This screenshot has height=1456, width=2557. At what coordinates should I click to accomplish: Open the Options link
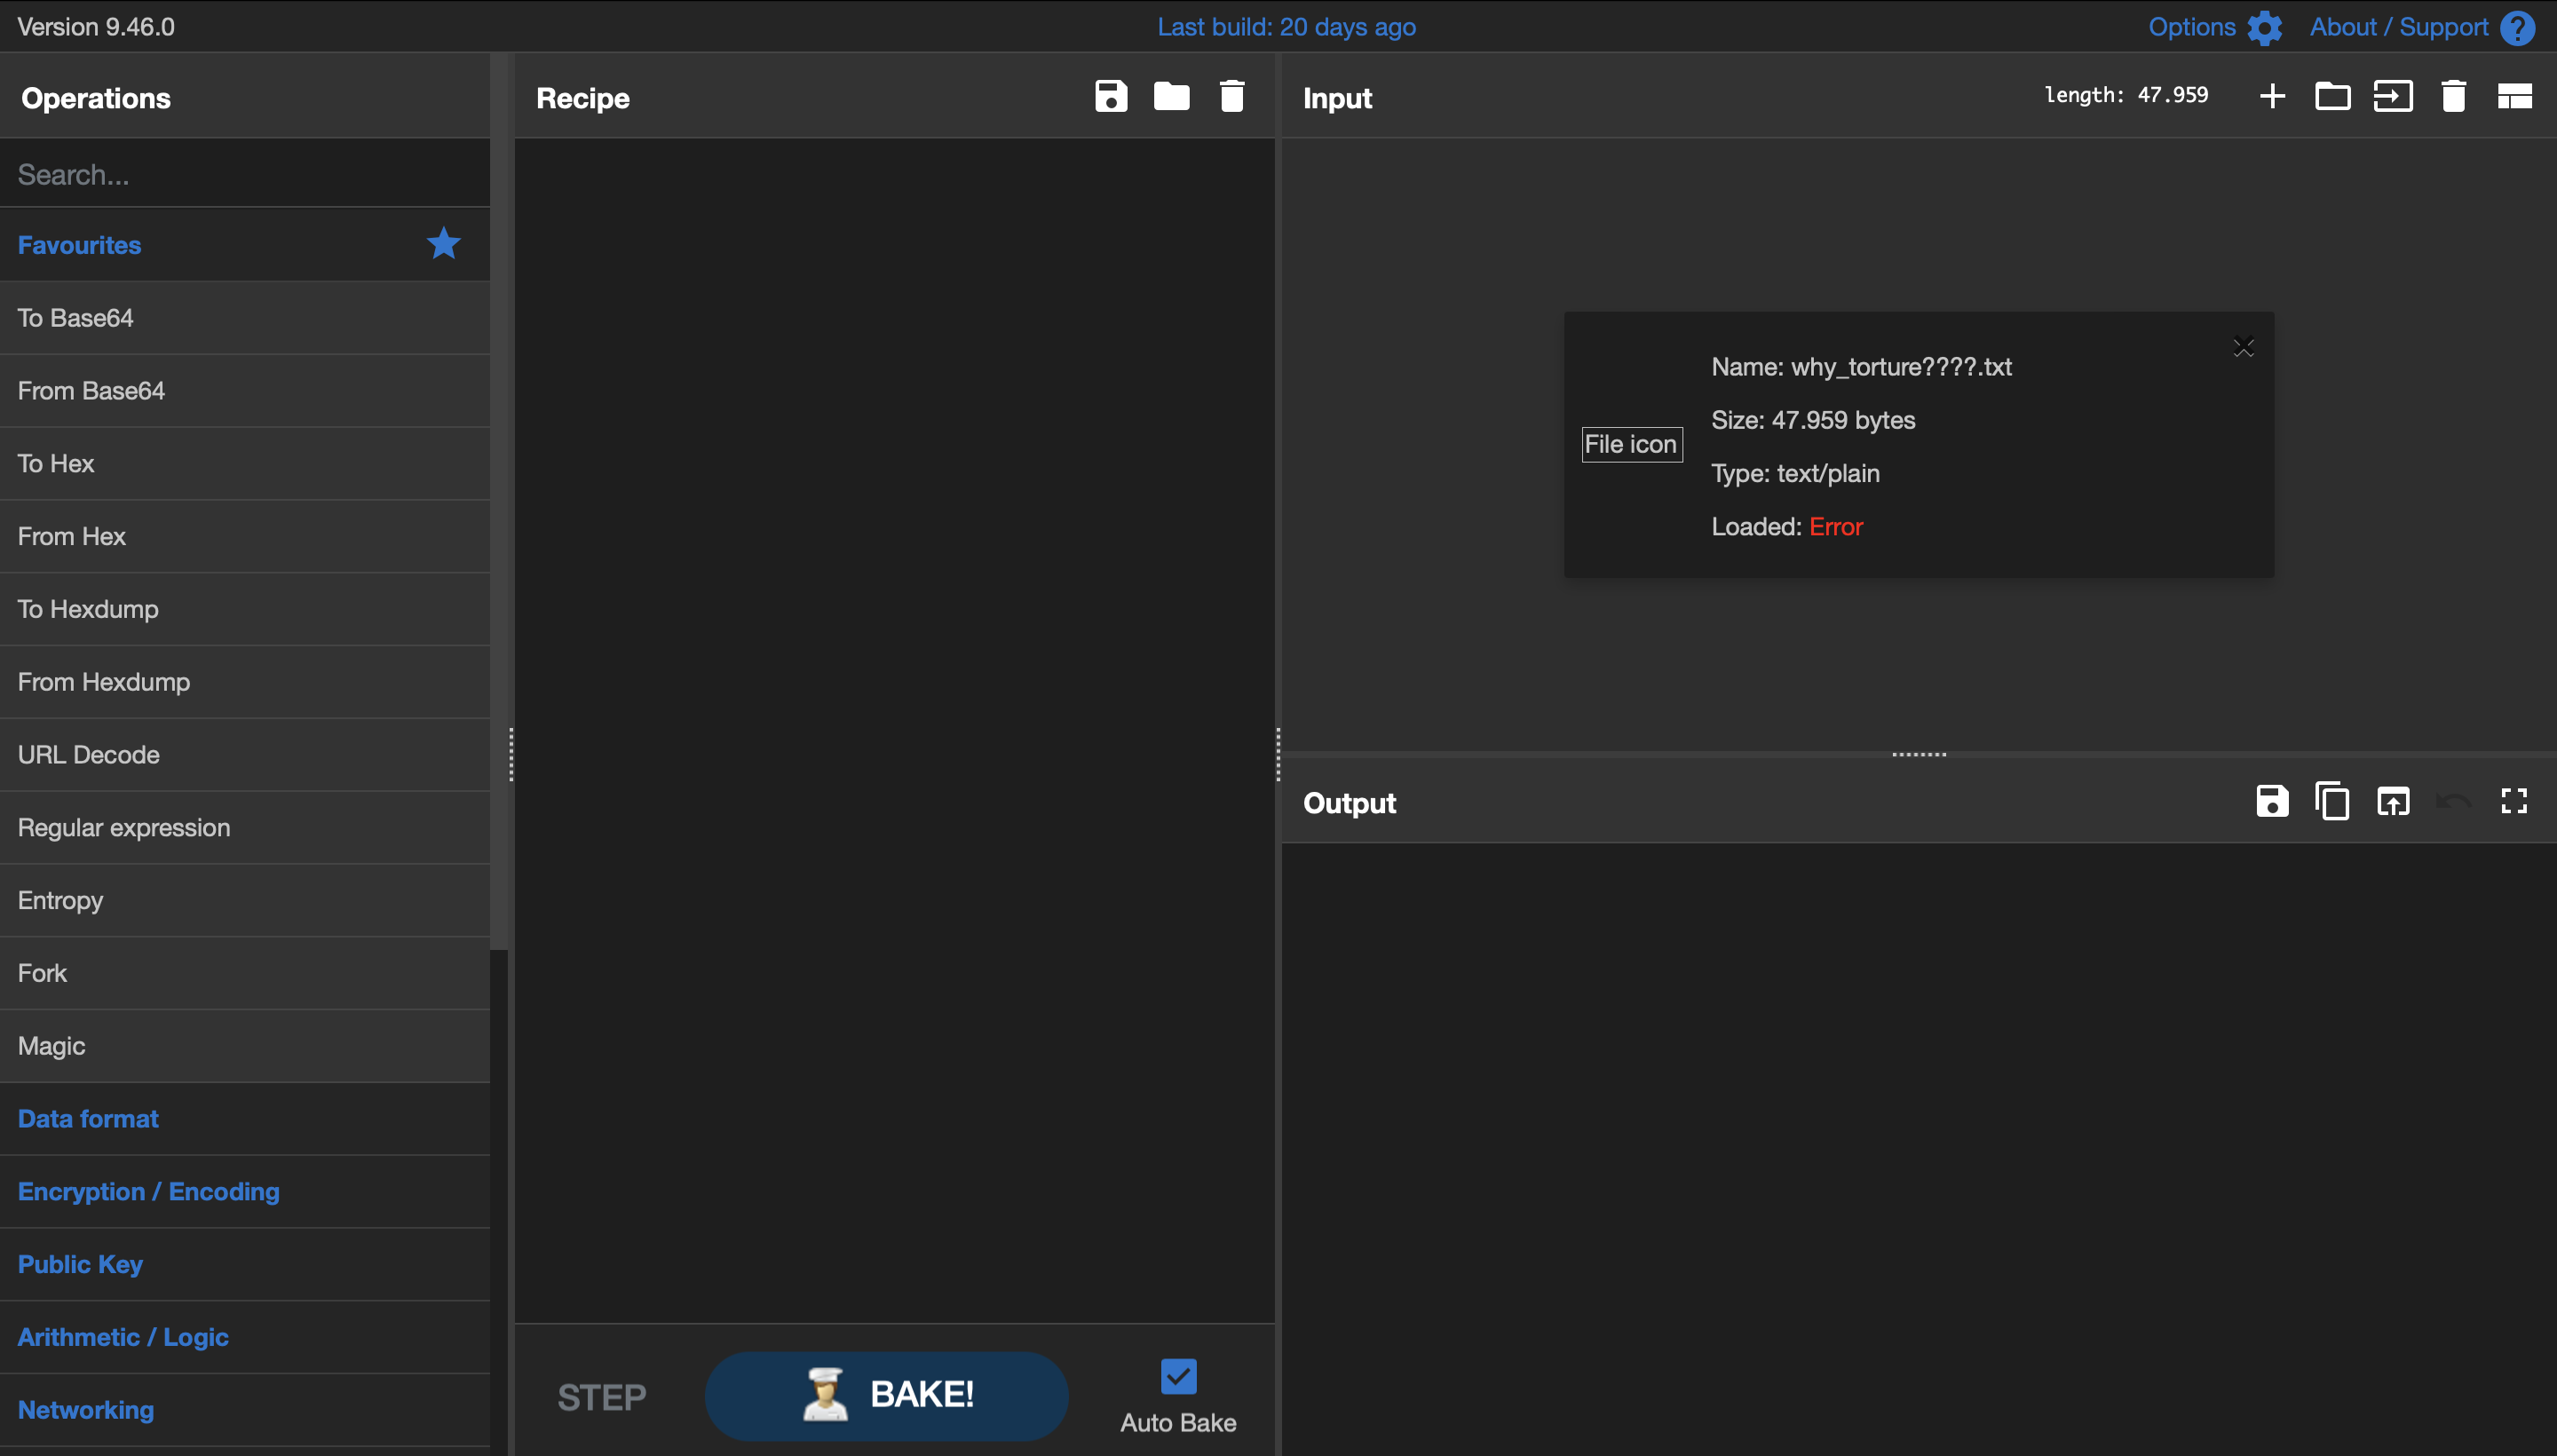2192,27
